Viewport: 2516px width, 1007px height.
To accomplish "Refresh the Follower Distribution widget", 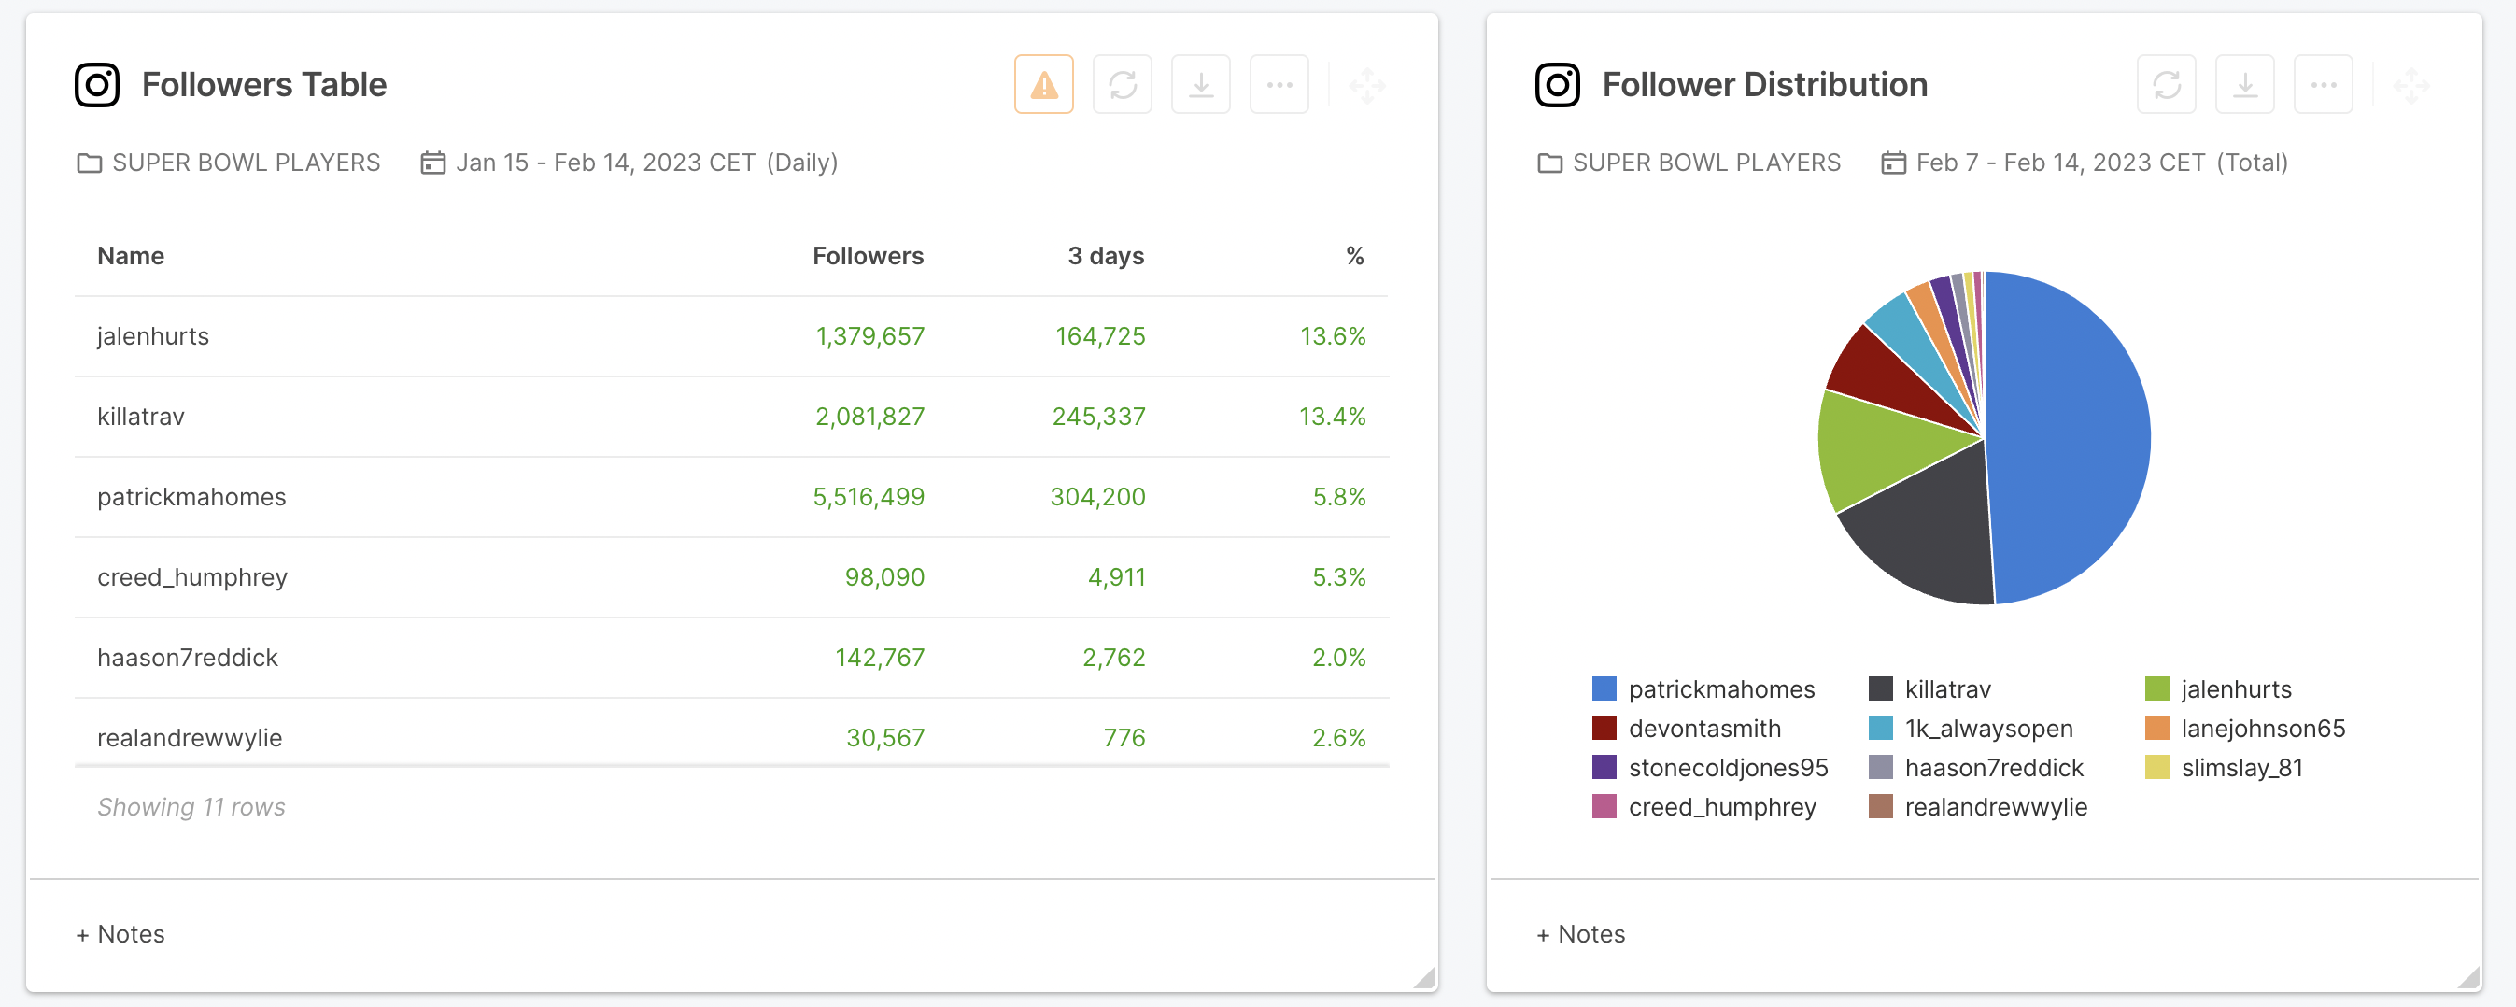I will click(2167, 85).
